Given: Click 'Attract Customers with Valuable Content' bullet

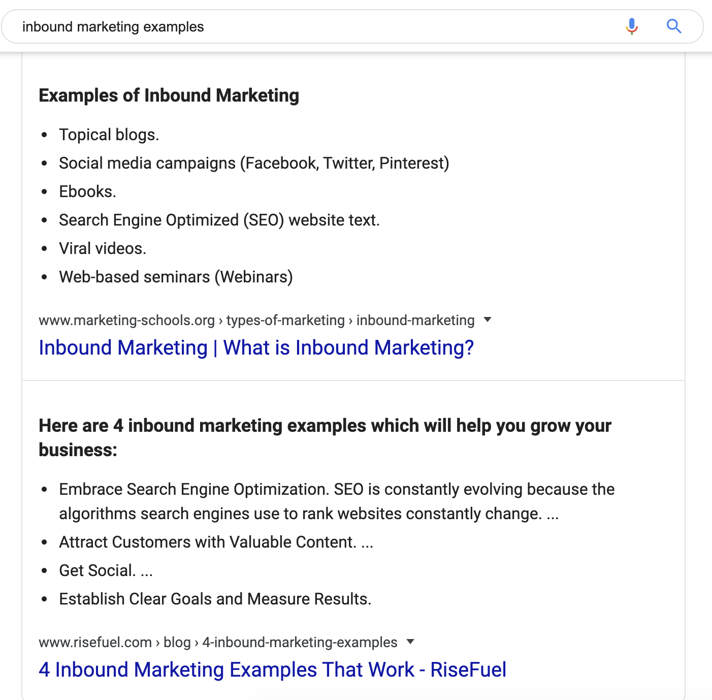Looking at the screenshot, I should (x=216, y=542).
